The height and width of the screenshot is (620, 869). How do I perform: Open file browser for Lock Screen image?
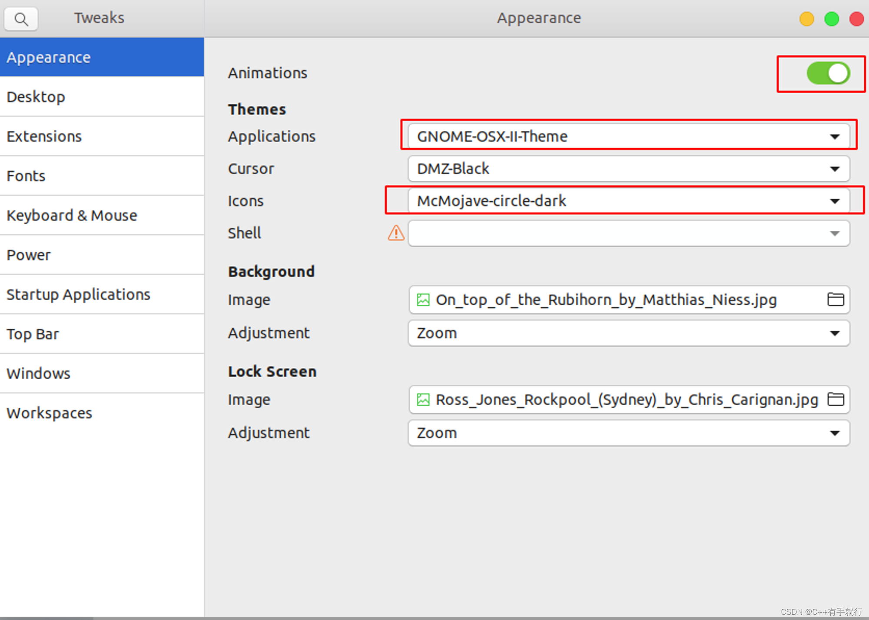835,399
